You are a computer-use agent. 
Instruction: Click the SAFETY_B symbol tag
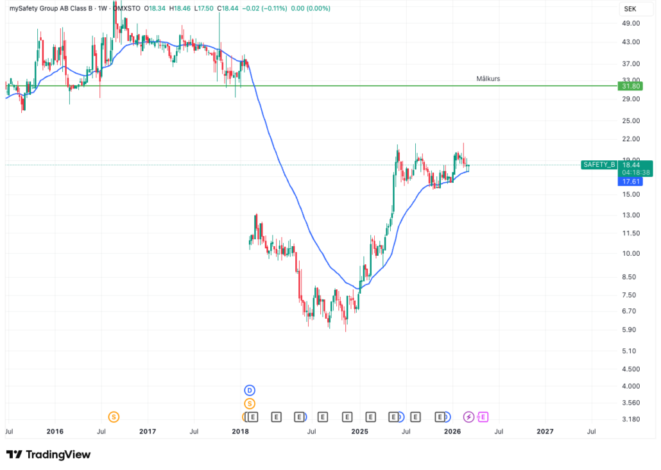[599, 165]
